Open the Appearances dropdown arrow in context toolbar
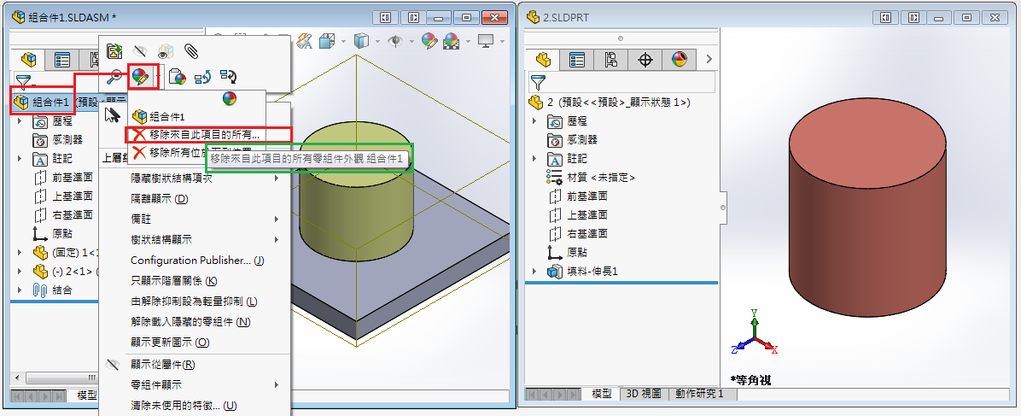 pyautogui.click(x=158, y=77)
